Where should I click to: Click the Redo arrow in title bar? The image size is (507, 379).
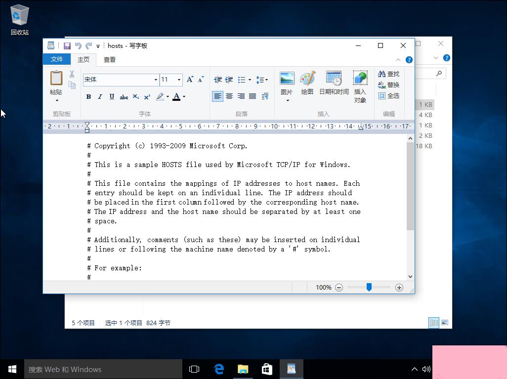coord(88,46)
